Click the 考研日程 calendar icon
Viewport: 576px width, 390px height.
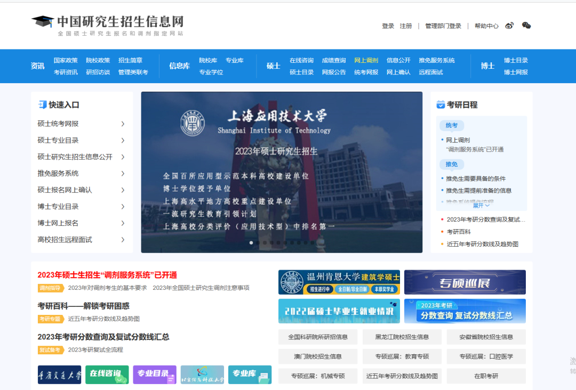tap(440, 104)
